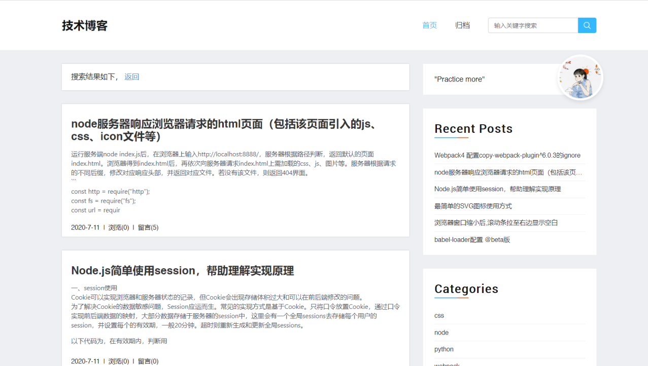Click the 一、session使用 text line
Image resolution: width=648 pixels, height=366 pixels.
pyautogui.click(x=94, y=288)
